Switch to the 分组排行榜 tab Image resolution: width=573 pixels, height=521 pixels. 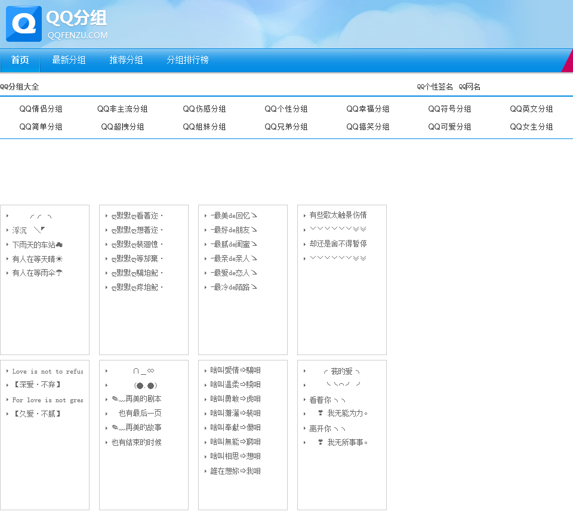(x=188, y=60)
